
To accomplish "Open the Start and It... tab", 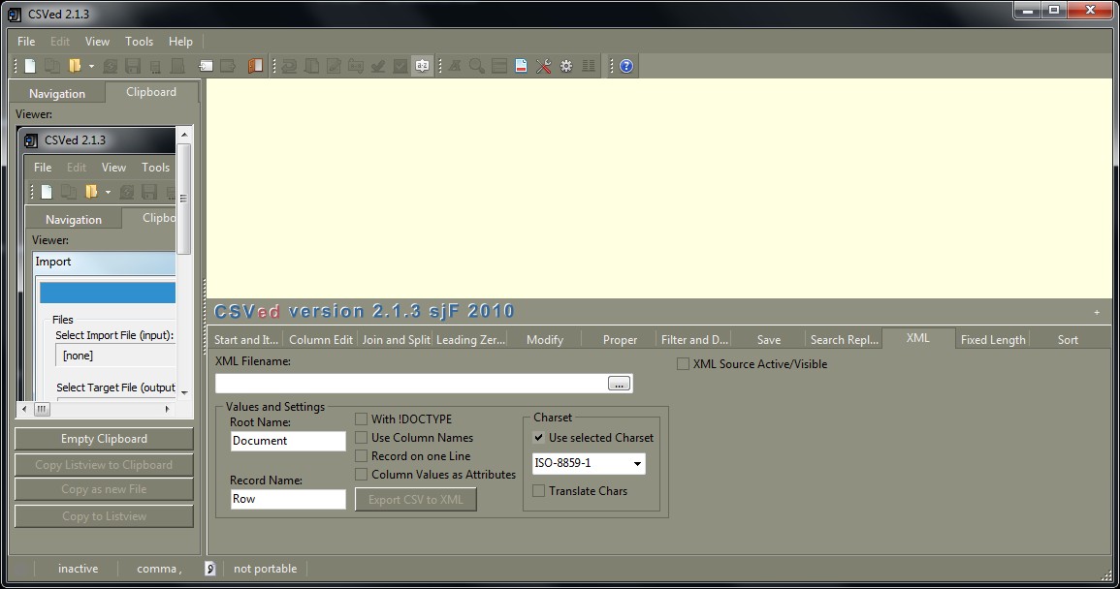I will coord(246,340).
